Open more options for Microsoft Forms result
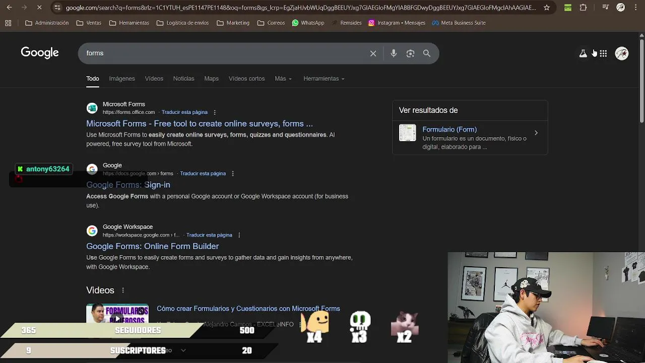 click(x=215, y=112)
